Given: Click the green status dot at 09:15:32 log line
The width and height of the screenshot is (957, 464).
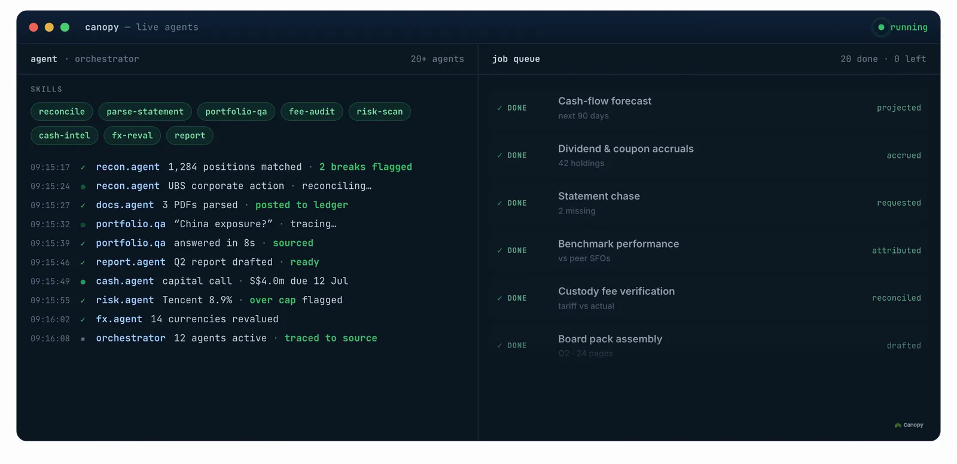Looking at the screenshot, I should (x=83, y=225).
